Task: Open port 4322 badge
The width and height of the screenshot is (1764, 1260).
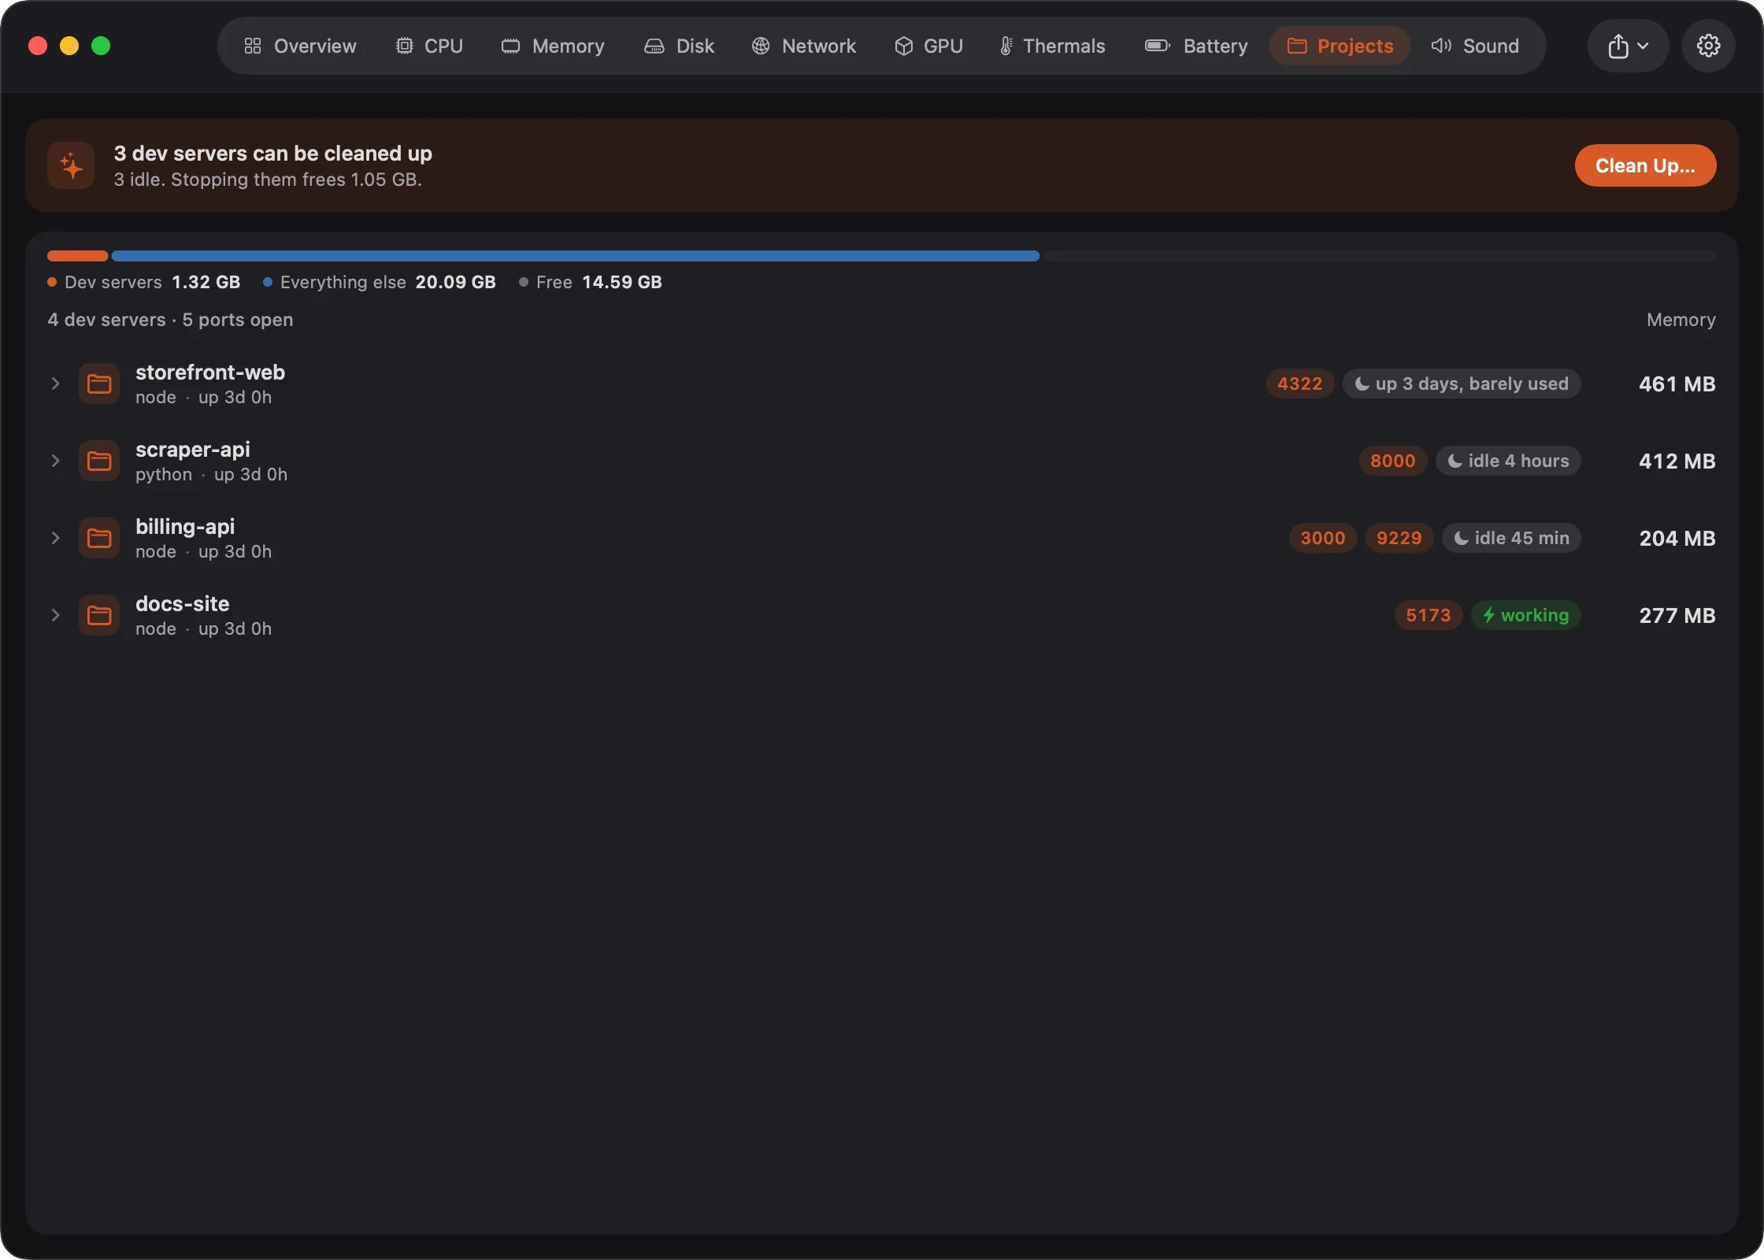Action: click(x=1299, y=384)
